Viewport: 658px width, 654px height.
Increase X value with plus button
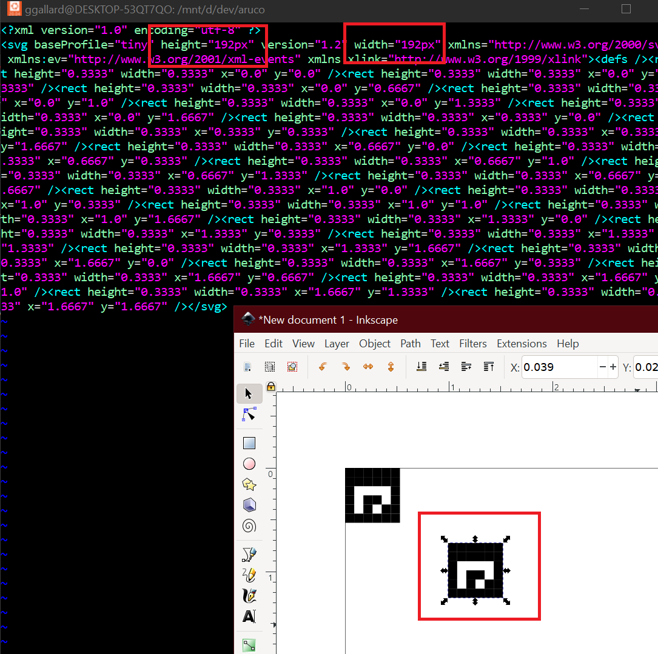pyautogui.click(x=613, y=367)
